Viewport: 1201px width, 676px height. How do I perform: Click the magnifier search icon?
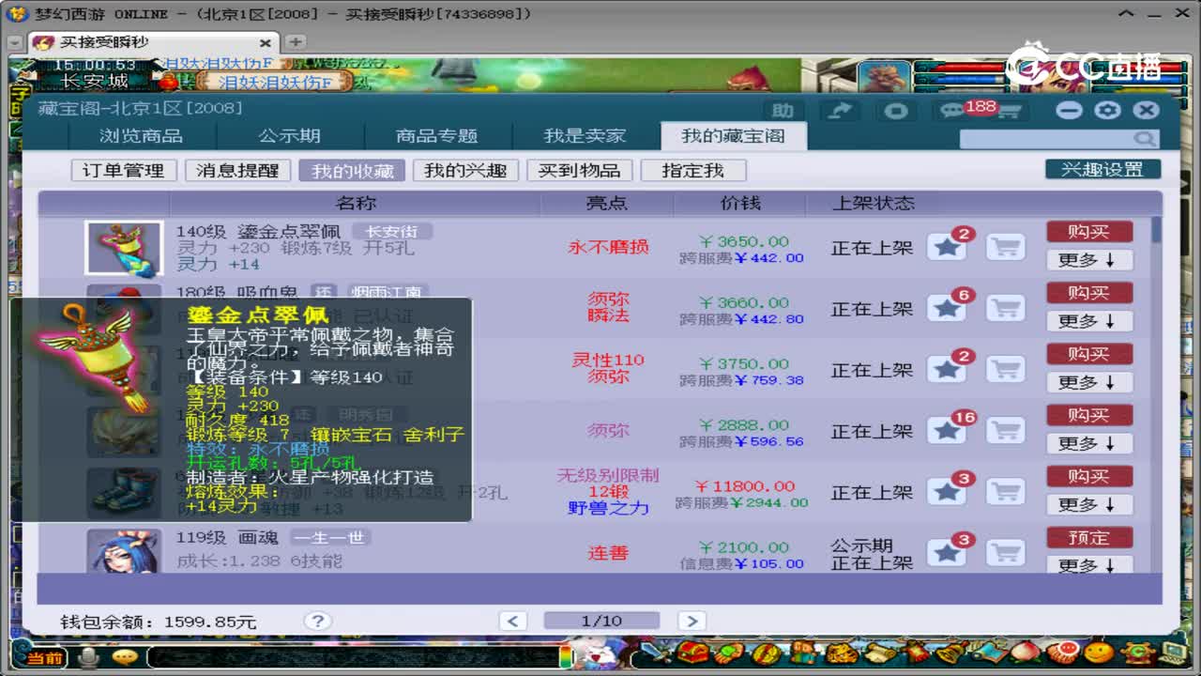point(1145,139)
